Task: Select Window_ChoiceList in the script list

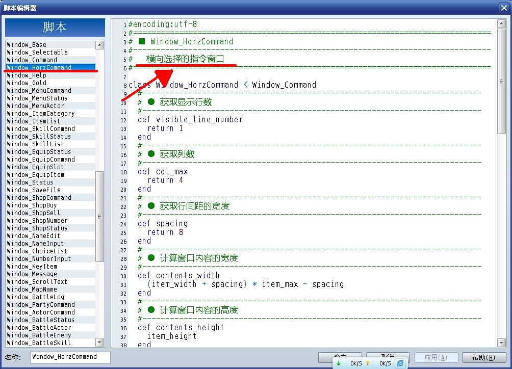Action: tap(50, 251)
